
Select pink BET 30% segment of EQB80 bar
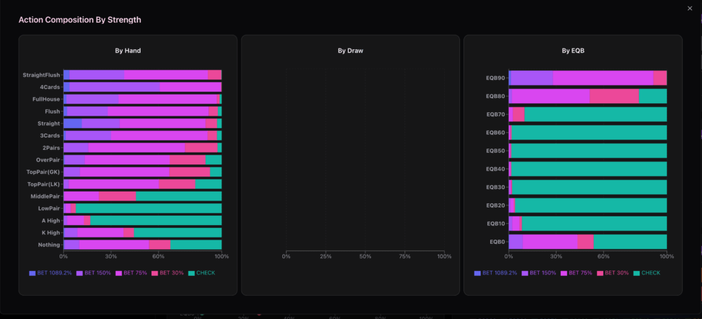click(x=614, y=97)
